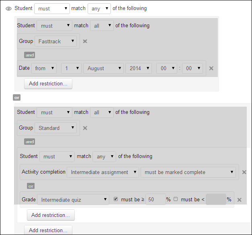Open the Intermediate assignment activity dropdown

103,172
